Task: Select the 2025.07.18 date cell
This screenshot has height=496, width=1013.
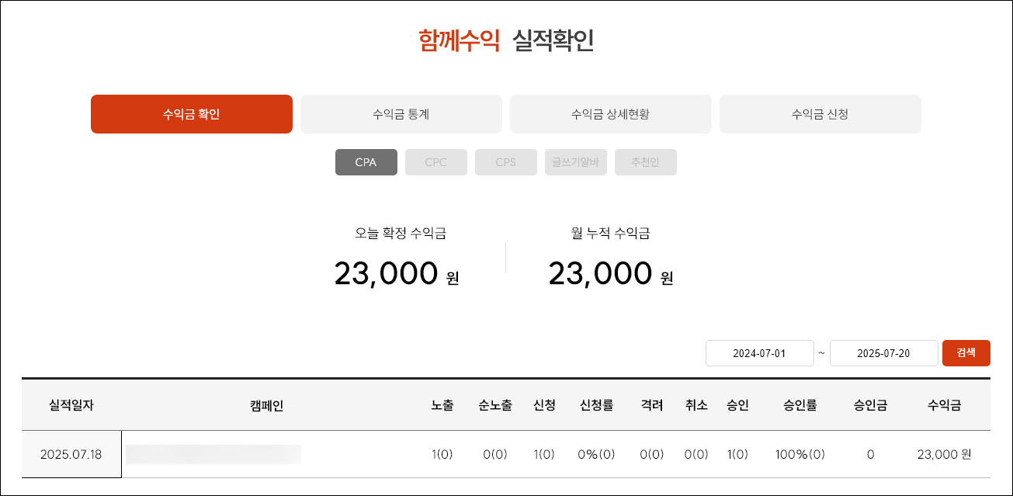Action: click(71, 454)
